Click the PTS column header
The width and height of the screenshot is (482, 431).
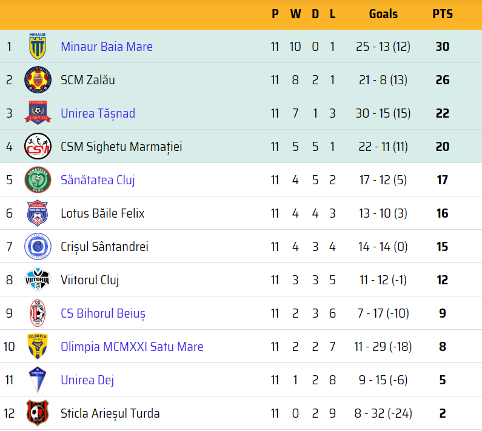443,14
